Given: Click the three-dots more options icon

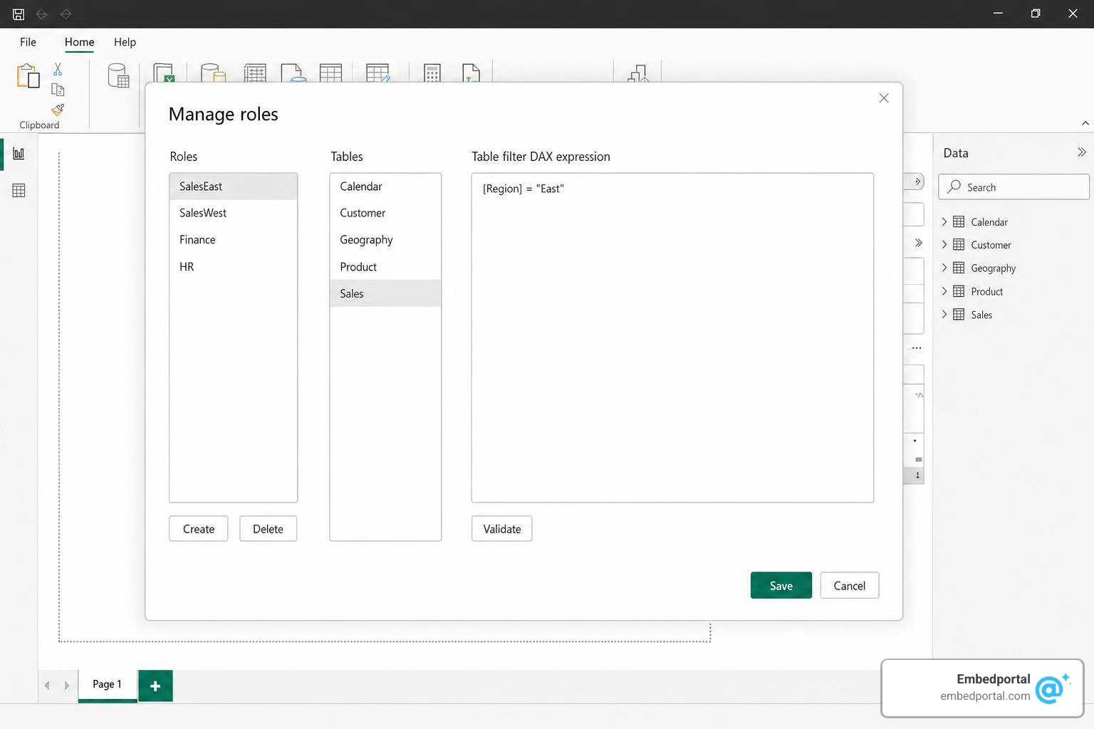Looking at the screenshot, I should point(917,348).
